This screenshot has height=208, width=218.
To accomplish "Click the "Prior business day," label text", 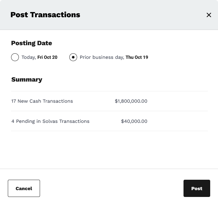I will click(102, 57).
